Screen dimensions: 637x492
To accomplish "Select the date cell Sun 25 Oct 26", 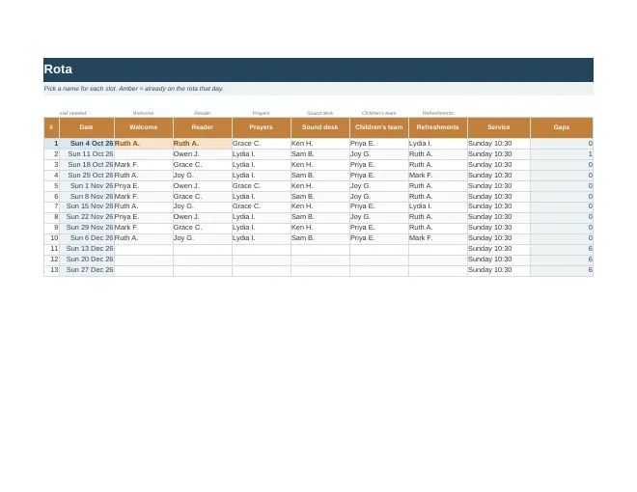I will coord(87,176).
